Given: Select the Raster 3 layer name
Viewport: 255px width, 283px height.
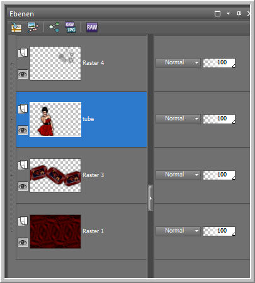Looking at the screenshot, I should pyautogui.click(x=93, y=175).
